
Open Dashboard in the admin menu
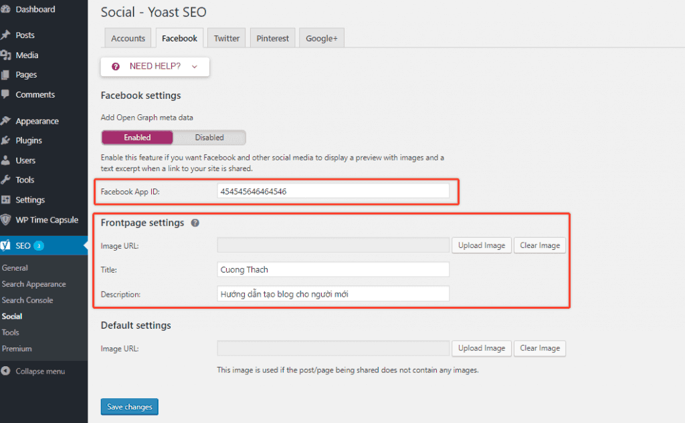point(35,9)
